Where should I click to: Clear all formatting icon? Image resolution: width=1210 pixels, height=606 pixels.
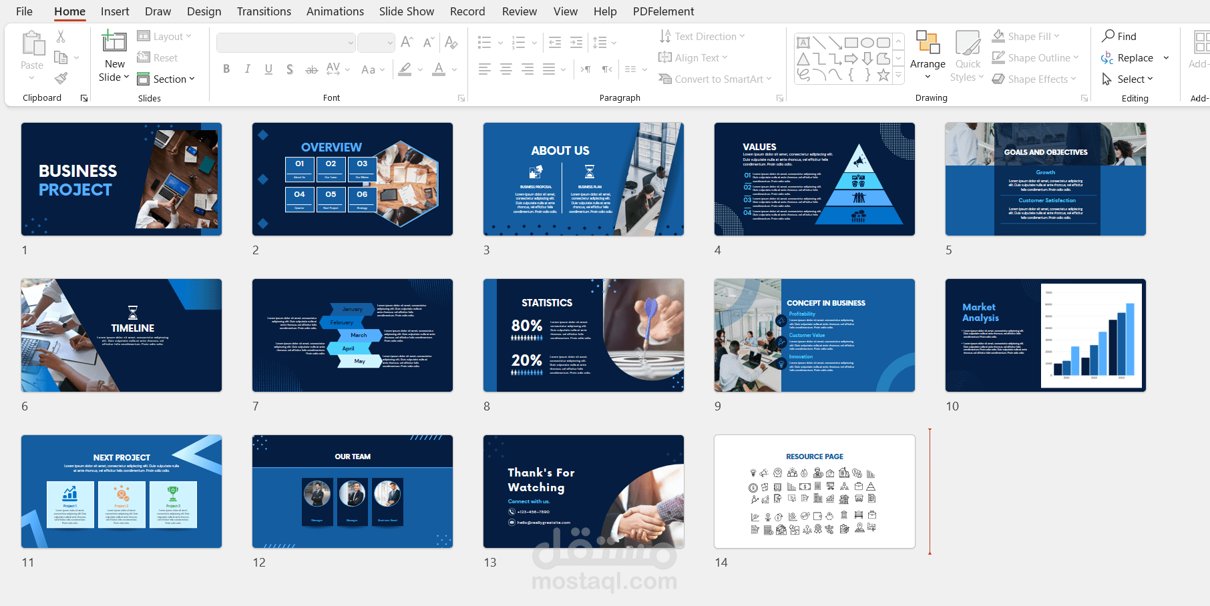(x=451, y=43)
